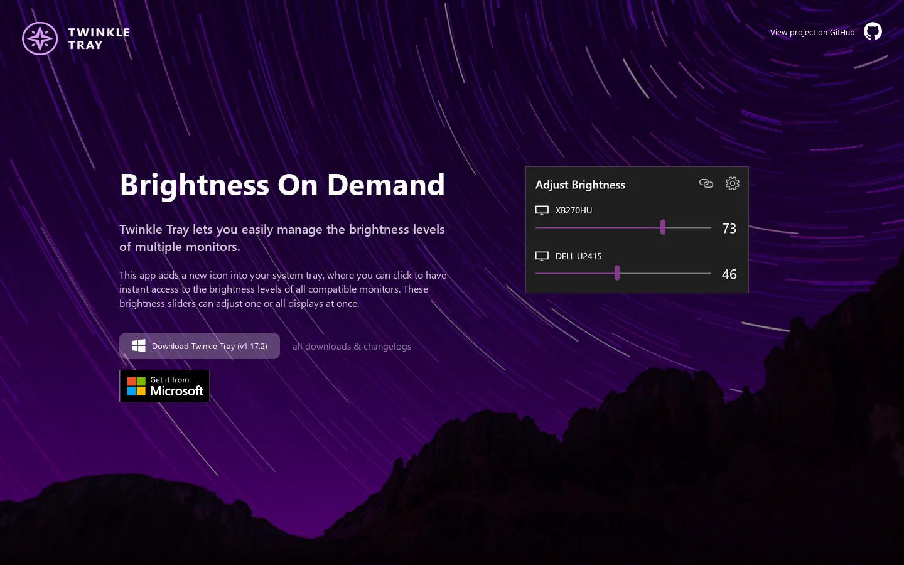This screenshot has width=904, height=565.
Task: Open 'all downloads & changelogs' link
Action: pyautogui.click(x=352, y=347)
